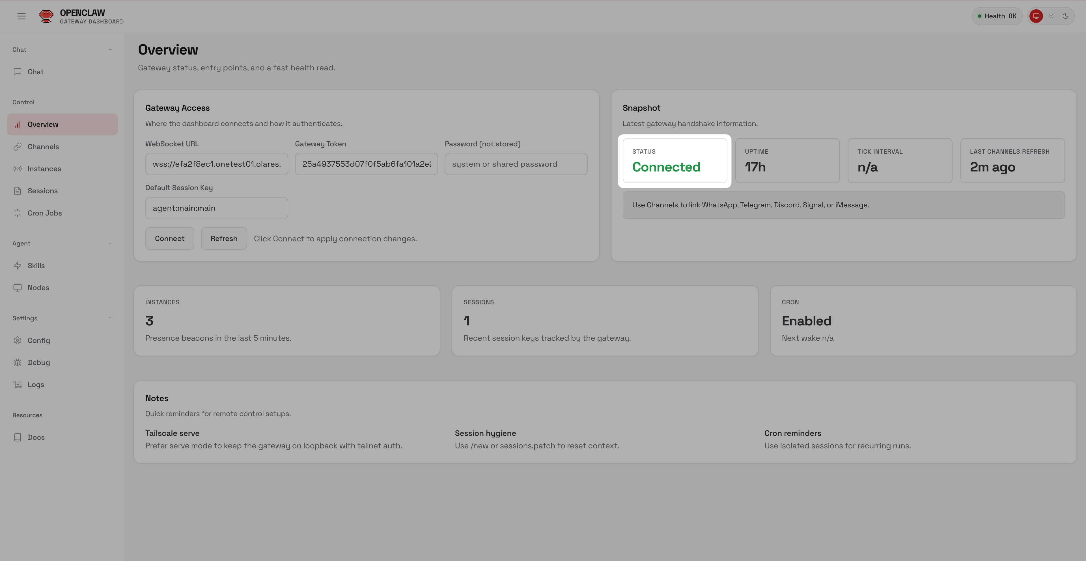The width and height of the screenshot is (1086, 561).
Task: Open Skills lightning icon page
Action: [36, 266]
